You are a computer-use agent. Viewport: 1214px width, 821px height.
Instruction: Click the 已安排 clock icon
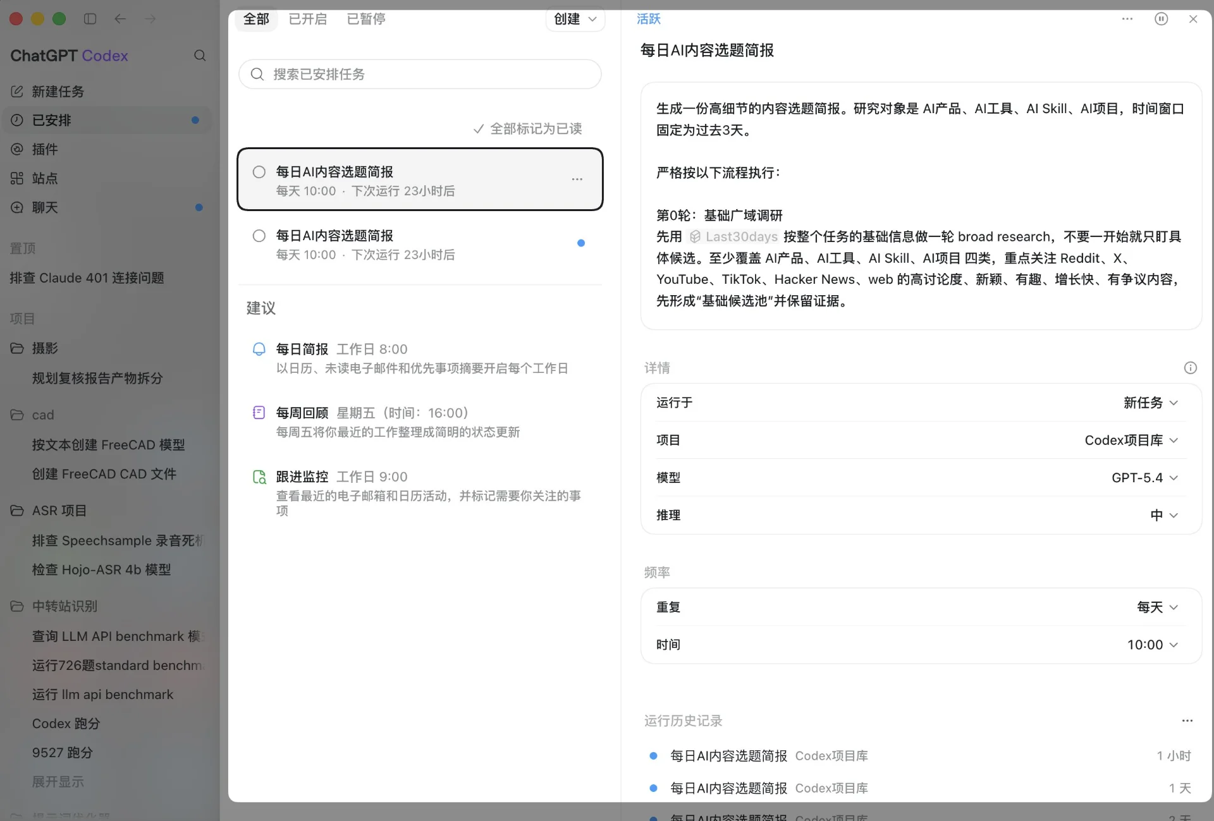tap(17, 120)
